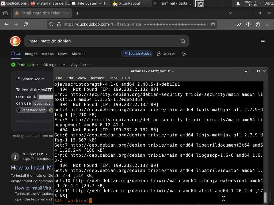Switch to the Xfce4-about taskbar entry

[132, 3]
